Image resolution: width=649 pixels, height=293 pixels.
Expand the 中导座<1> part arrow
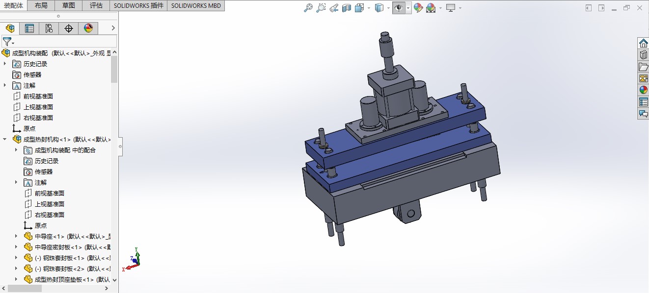(17, 236)
